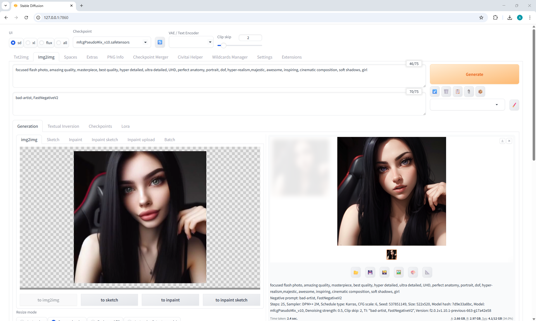
Task: Click the blue arrow read-parameters icon
Action: (435, 91)
